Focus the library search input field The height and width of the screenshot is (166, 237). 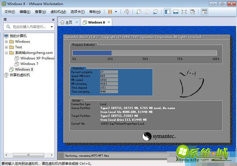coord(29,27)
